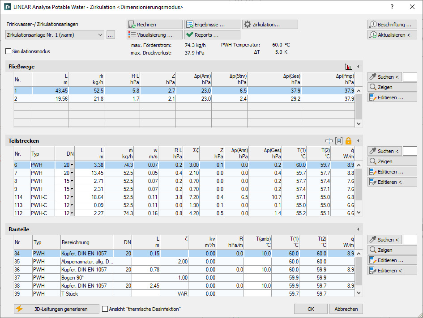Select Teilstrecke 112 PWH-C row
Screen dimensions: 423x318
click(184, 213)
